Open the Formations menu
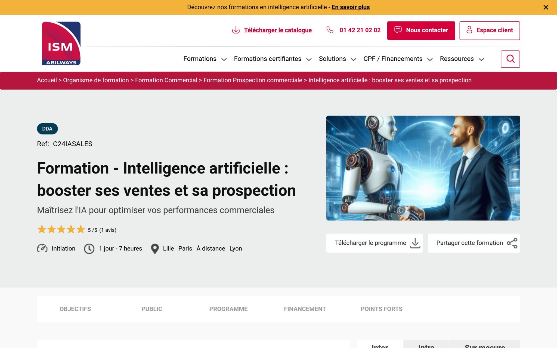 click(200, 59)
